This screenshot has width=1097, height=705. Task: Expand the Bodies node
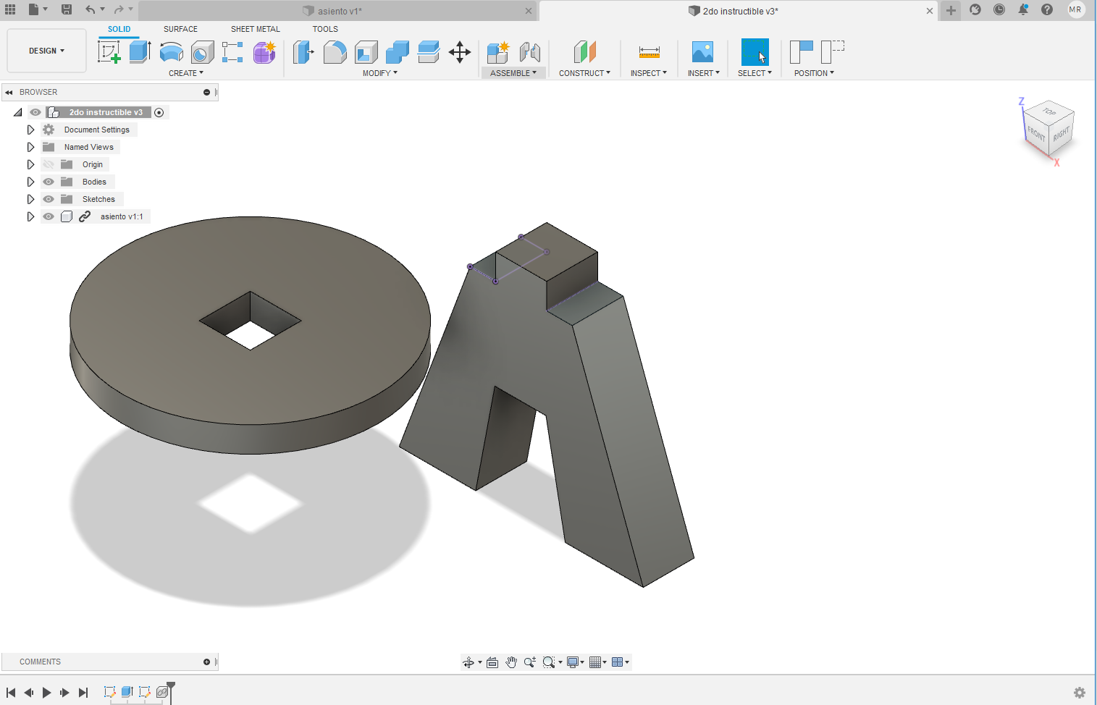[30, 182]
